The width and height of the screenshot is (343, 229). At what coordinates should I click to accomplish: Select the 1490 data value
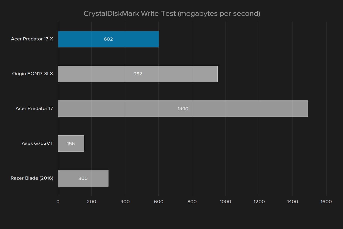(183, 109)
